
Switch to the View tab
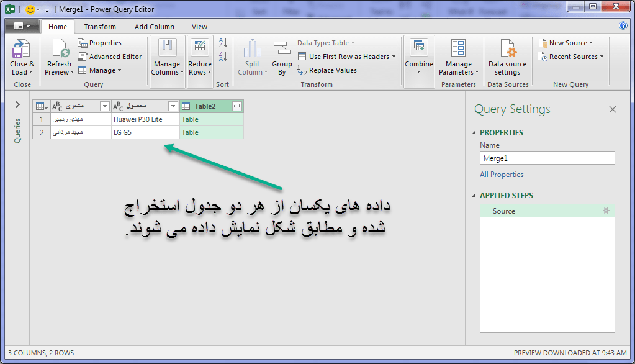[x=199, y=27]
